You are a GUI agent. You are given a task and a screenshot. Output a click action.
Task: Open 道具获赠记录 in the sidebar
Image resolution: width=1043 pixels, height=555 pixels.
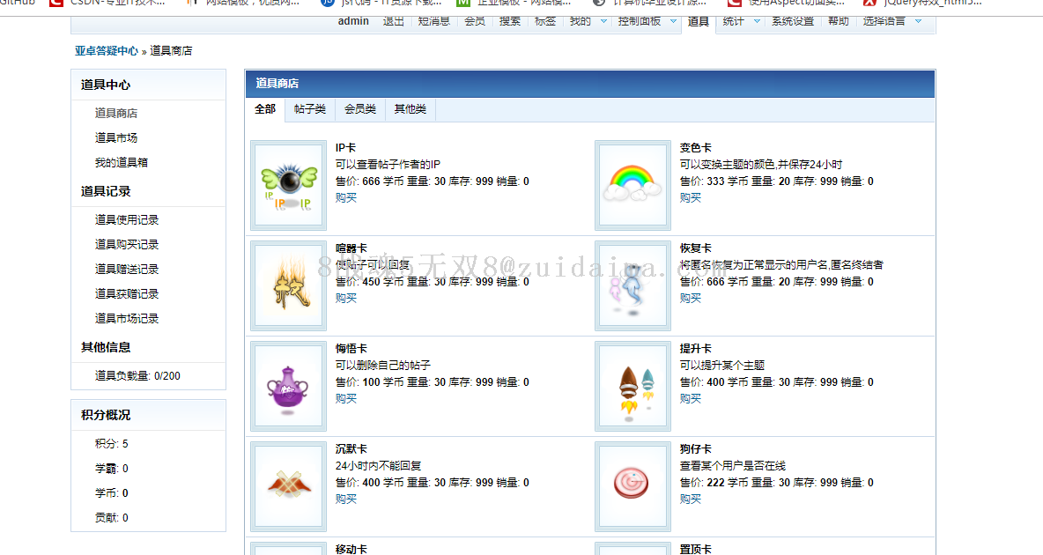127,293
